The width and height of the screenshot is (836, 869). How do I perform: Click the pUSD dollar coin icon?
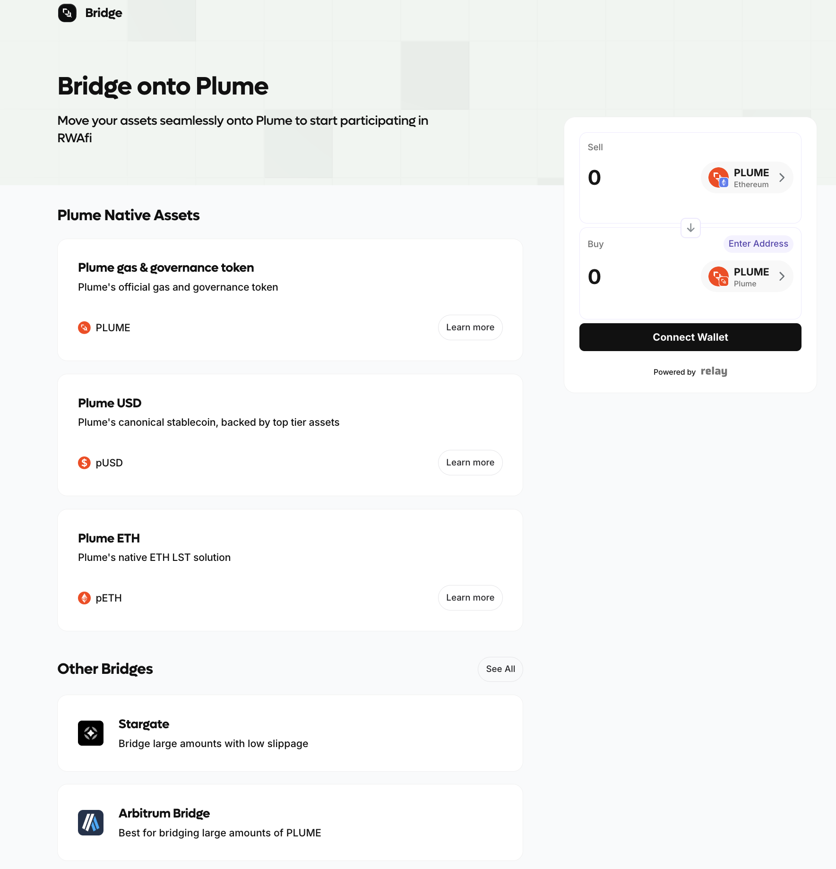84,463
